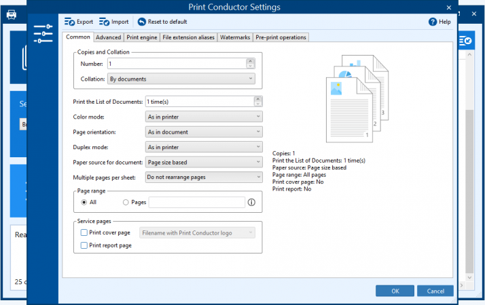Open the Help icon
This screenshot has height=305, width=485.
click(433, 22)
